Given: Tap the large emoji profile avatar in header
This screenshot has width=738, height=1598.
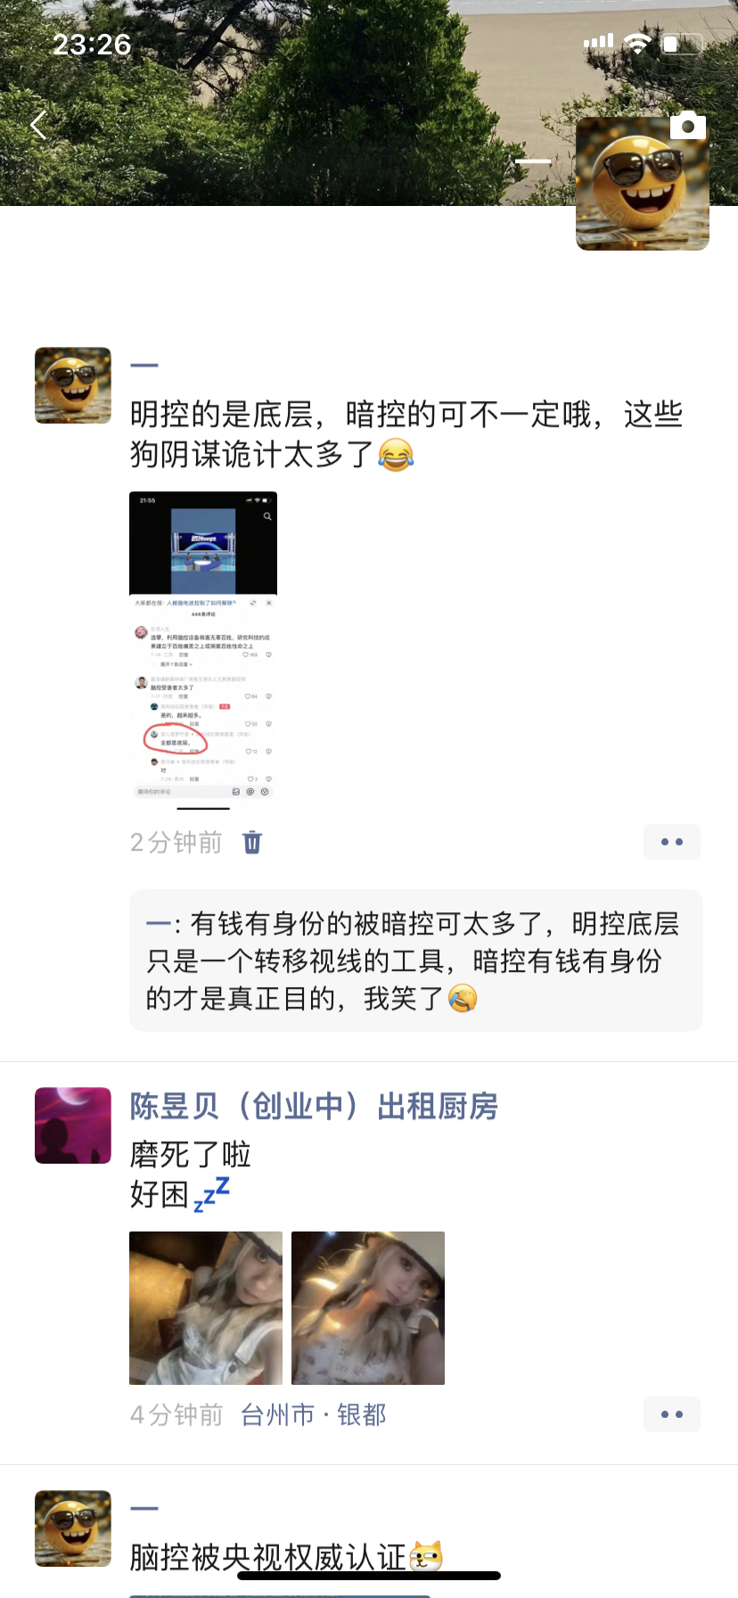Looking at the screenshot, I should point(643,184).
